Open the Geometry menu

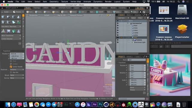pyautogui.click(x=54, y=1)
